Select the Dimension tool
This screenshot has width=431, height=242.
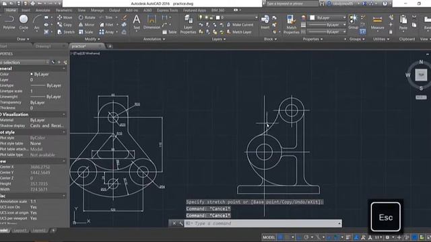(152, 22)
